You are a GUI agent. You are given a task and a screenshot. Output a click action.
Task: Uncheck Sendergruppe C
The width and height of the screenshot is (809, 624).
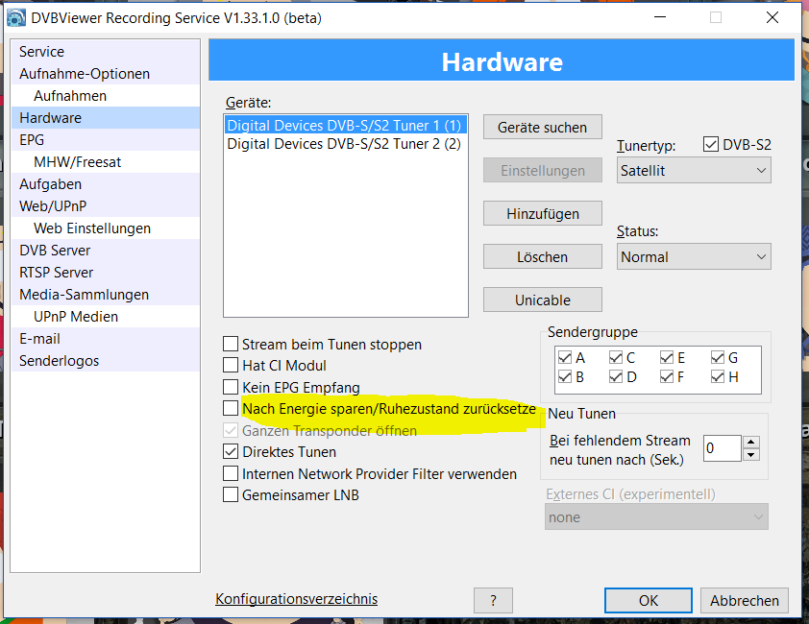[x=616, y=357]
